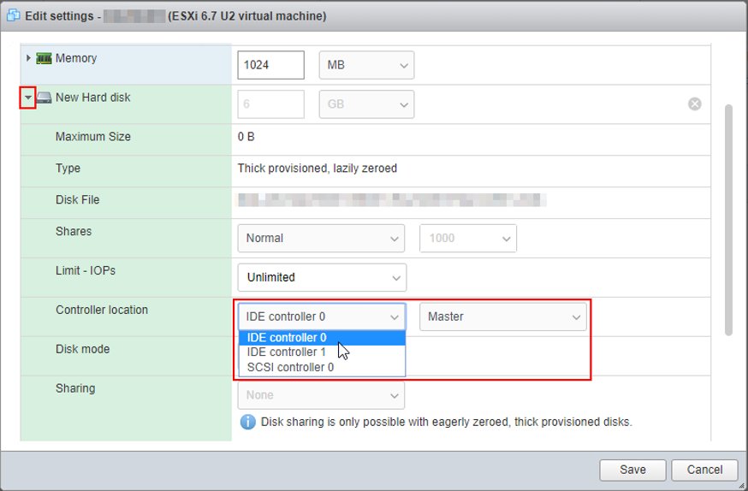Viewport: 748px width, 491px height.
Task: Click the Type label
Action: tap(68, 169)
